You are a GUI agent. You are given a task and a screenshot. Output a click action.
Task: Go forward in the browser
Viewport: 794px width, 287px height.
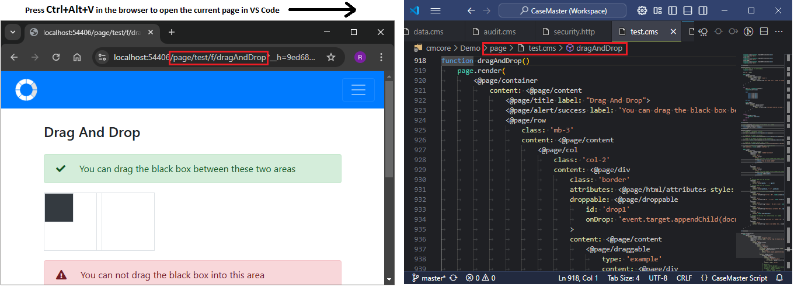(35, 57)
